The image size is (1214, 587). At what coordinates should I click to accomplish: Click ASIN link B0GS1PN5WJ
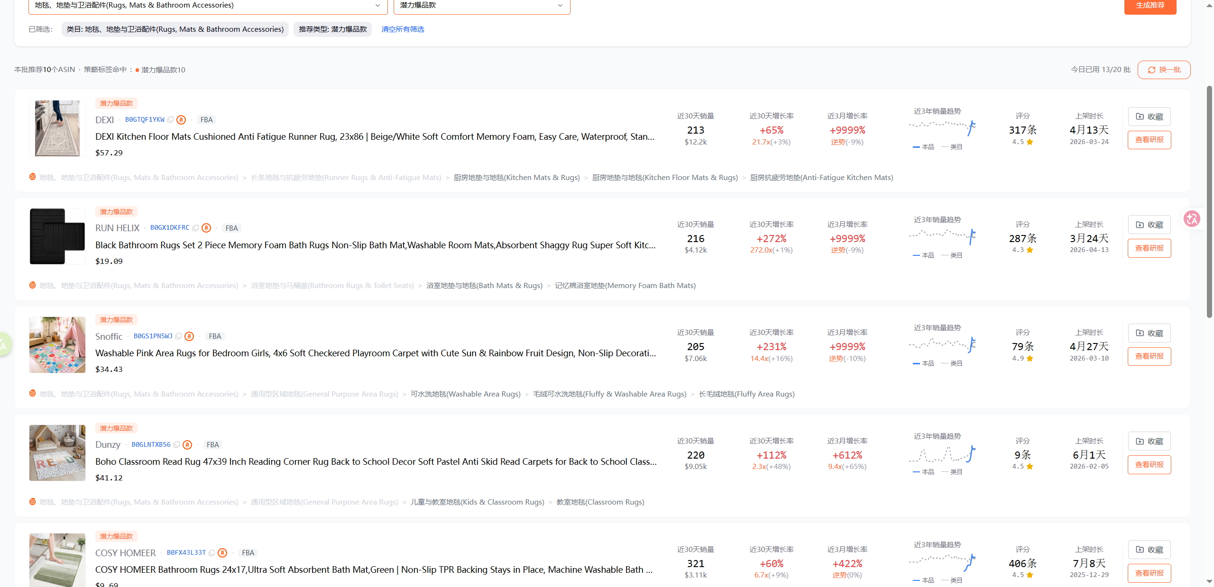(153, 336)
